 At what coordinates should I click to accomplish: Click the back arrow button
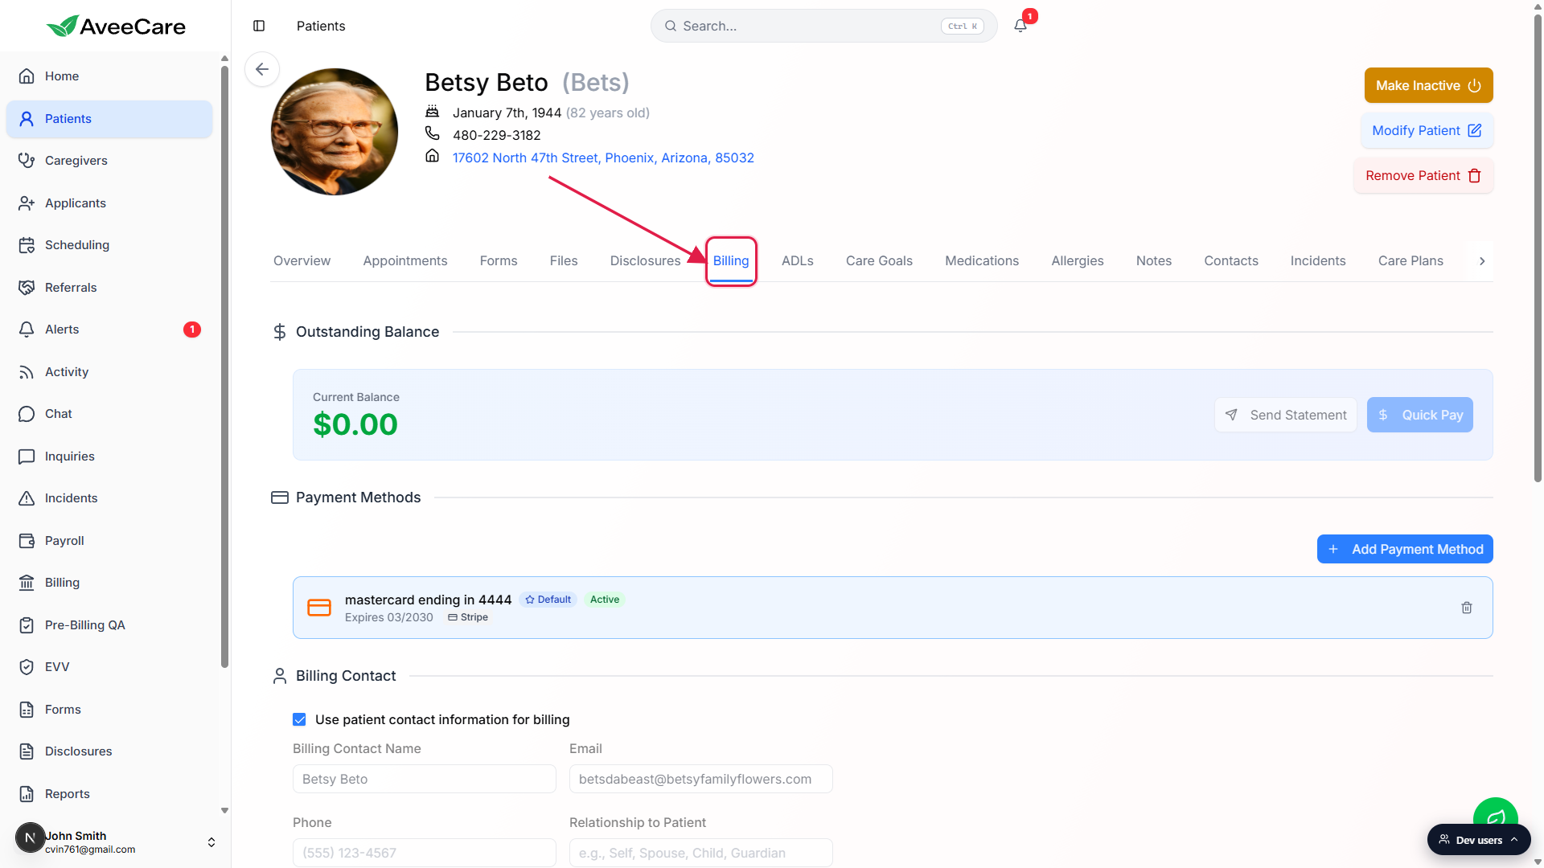coord(262,69)
